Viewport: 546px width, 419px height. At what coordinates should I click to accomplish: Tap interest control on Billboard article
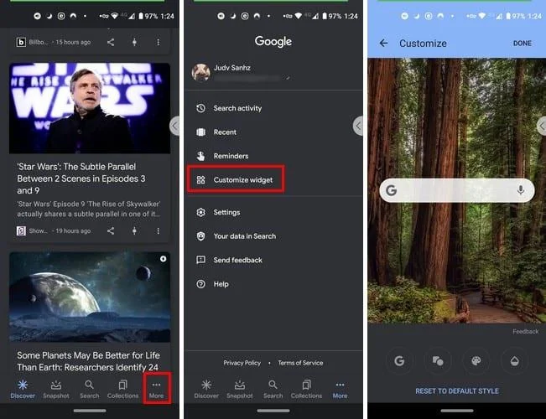point(134,42)
